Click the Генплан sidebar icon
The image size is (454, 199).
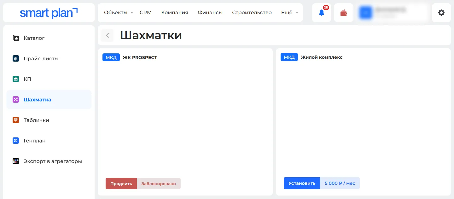[16, 141]
